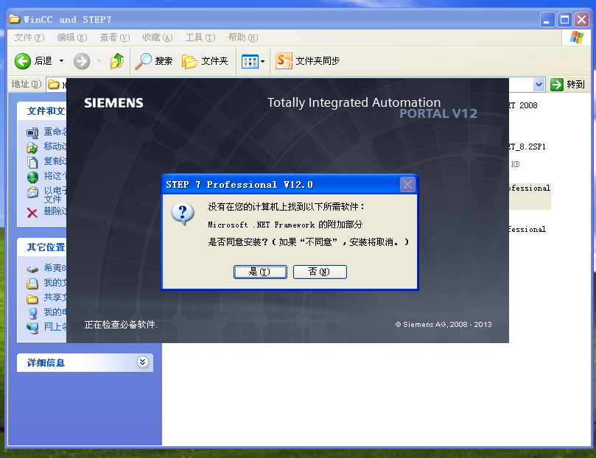
Task: Click the question mark icon in dialog
Action: click(x=183, y=214)
